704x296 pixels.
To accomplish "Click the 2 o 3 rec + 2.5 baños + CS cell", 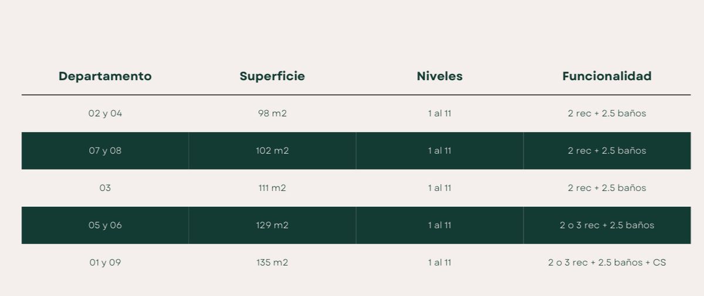I will (607, 263).
